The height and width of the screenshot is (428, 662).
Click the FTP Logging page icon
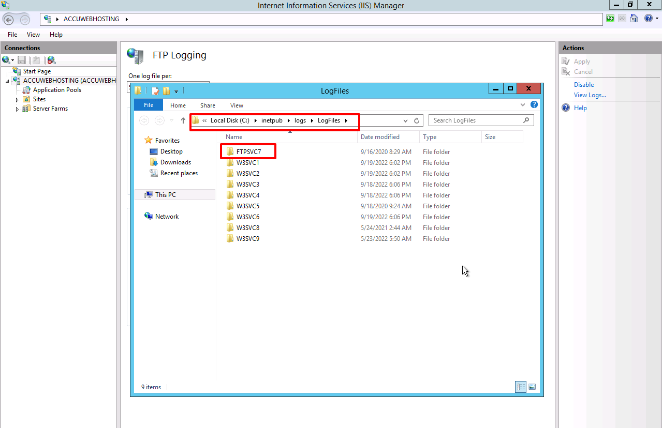click(x=135, y=56)
